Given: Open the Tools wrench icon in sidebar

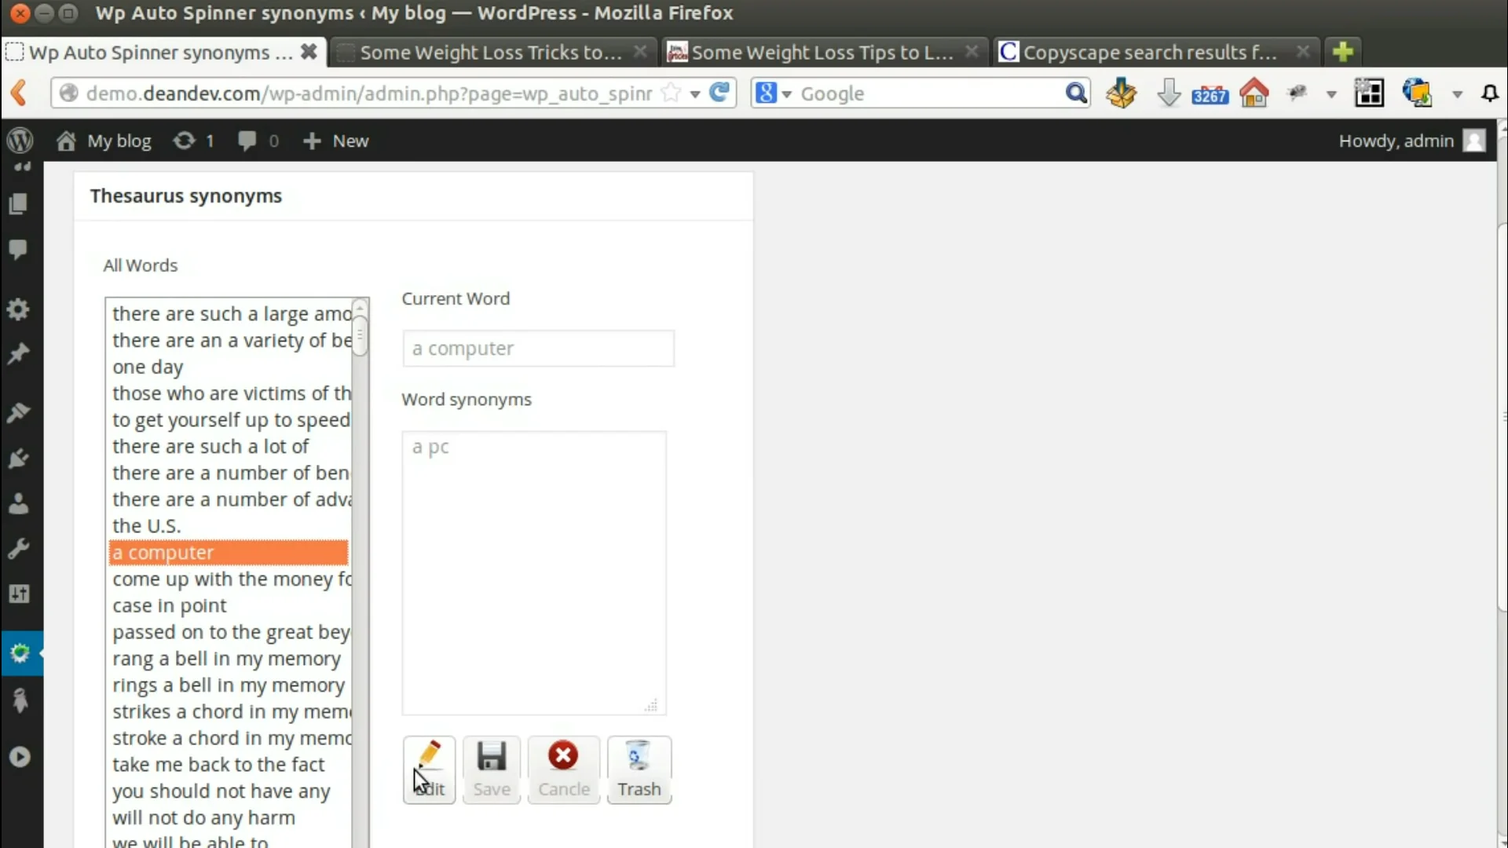Looking at the screenshot, I should [17, 547].
